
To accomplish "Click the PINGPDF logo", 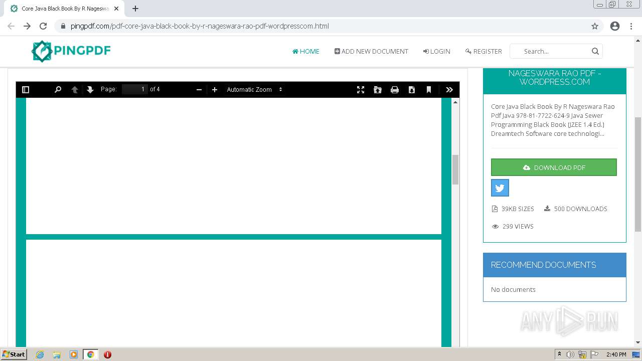I will (71, 51).
